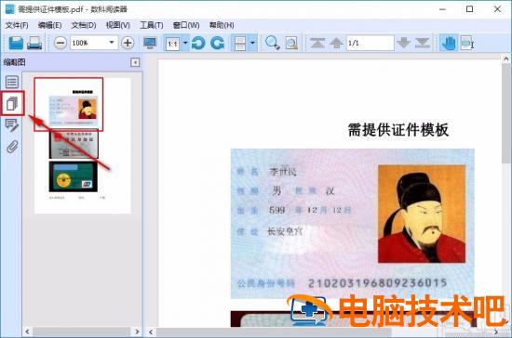
Task: Show the annotations sidebar panel
Action: (12, 125)
